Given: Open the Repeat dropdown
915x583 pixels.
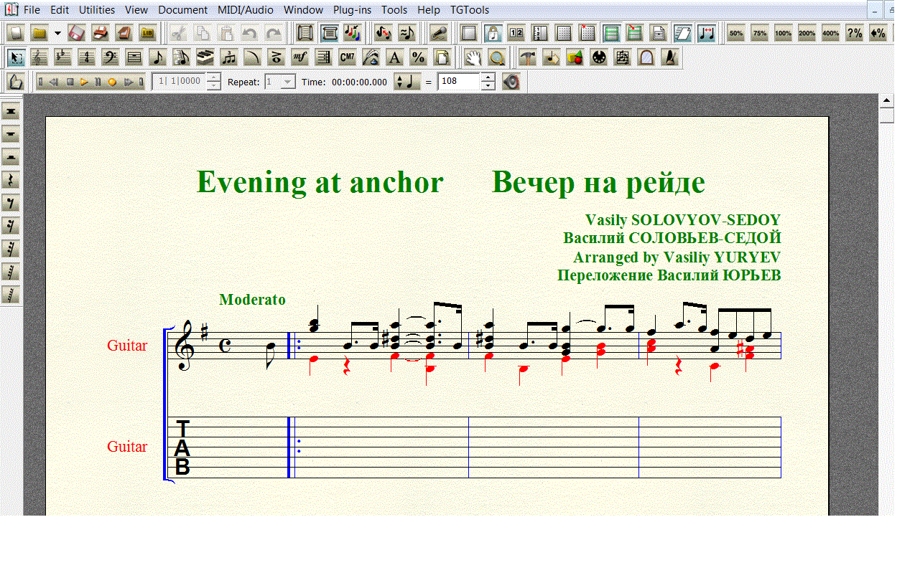Looking at the screenshot, I should click(287, 82).
